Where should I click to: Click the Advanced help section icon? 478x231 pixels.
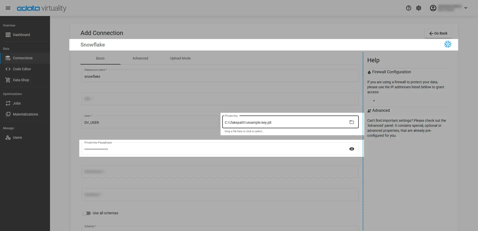tap(369, 111)
